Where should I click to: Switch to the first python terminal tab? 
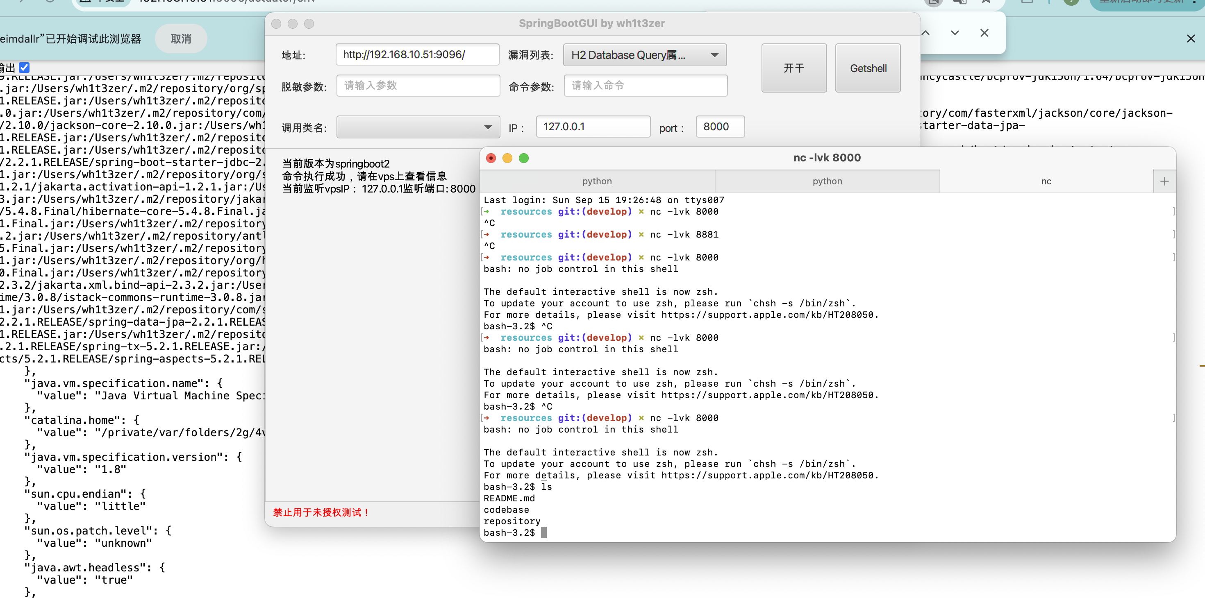tap(597, 181)
